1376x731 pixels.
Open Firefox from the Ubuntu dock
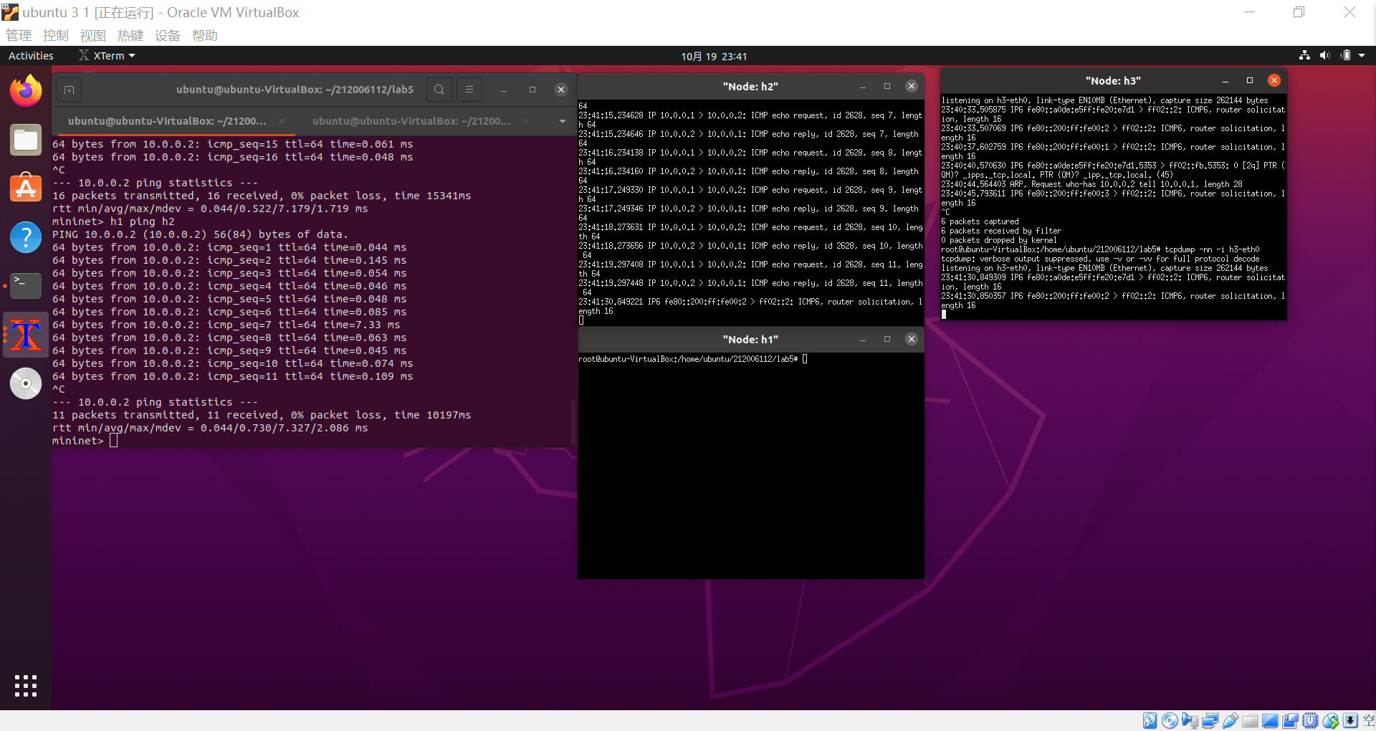tap(26, 91)
